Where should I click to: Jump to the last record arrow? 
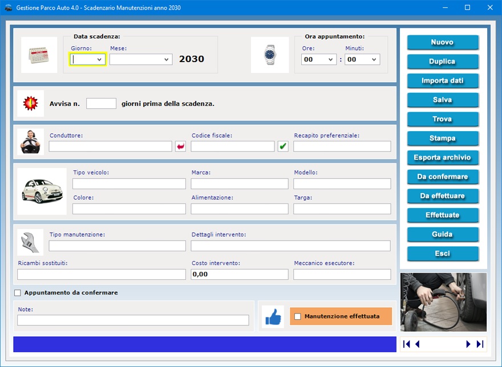point(480,344)
